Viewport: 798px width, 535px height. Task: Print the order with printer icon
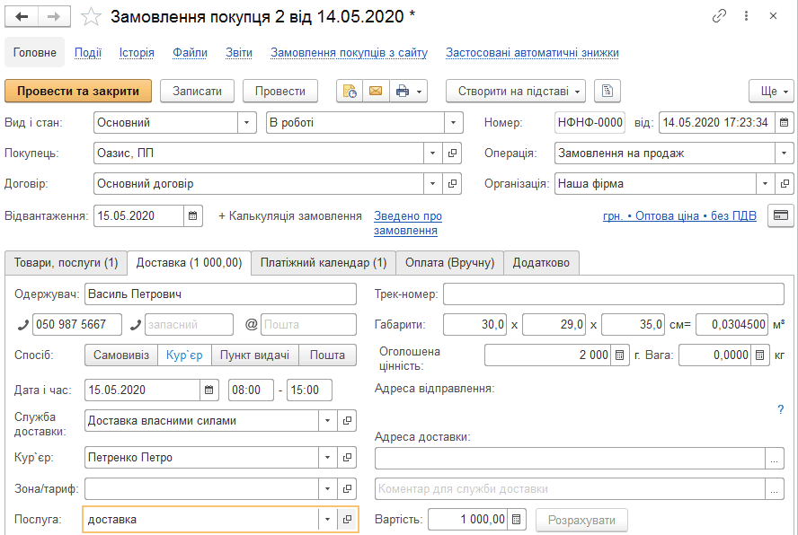click(402, 92)
